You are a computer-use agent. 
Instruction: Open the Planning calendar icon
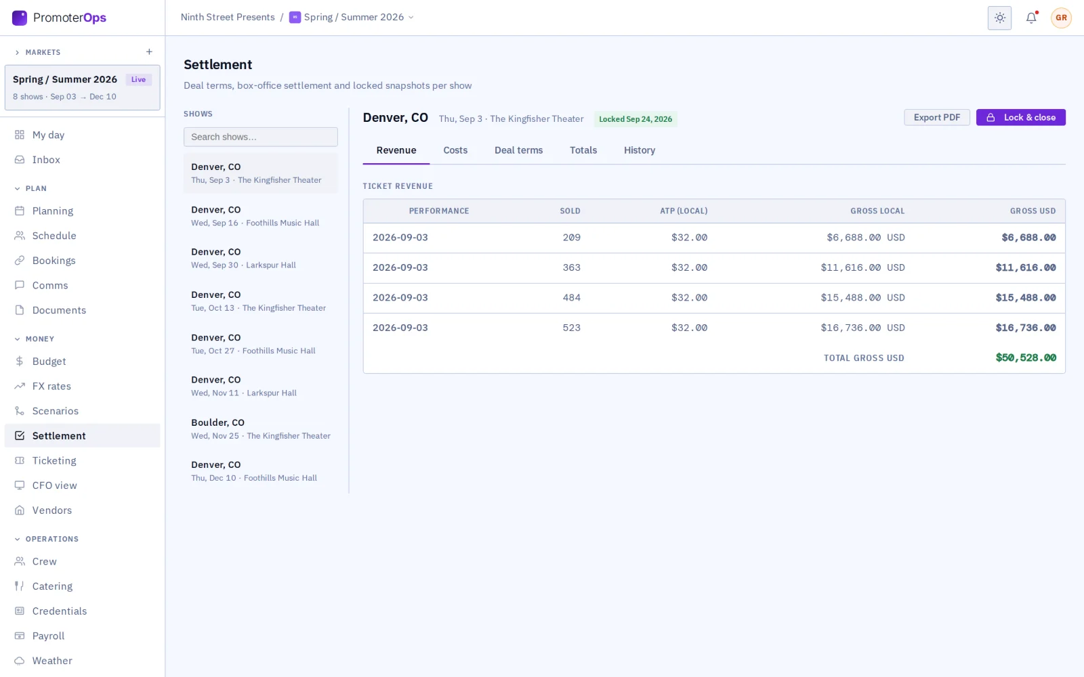[20, 211]
